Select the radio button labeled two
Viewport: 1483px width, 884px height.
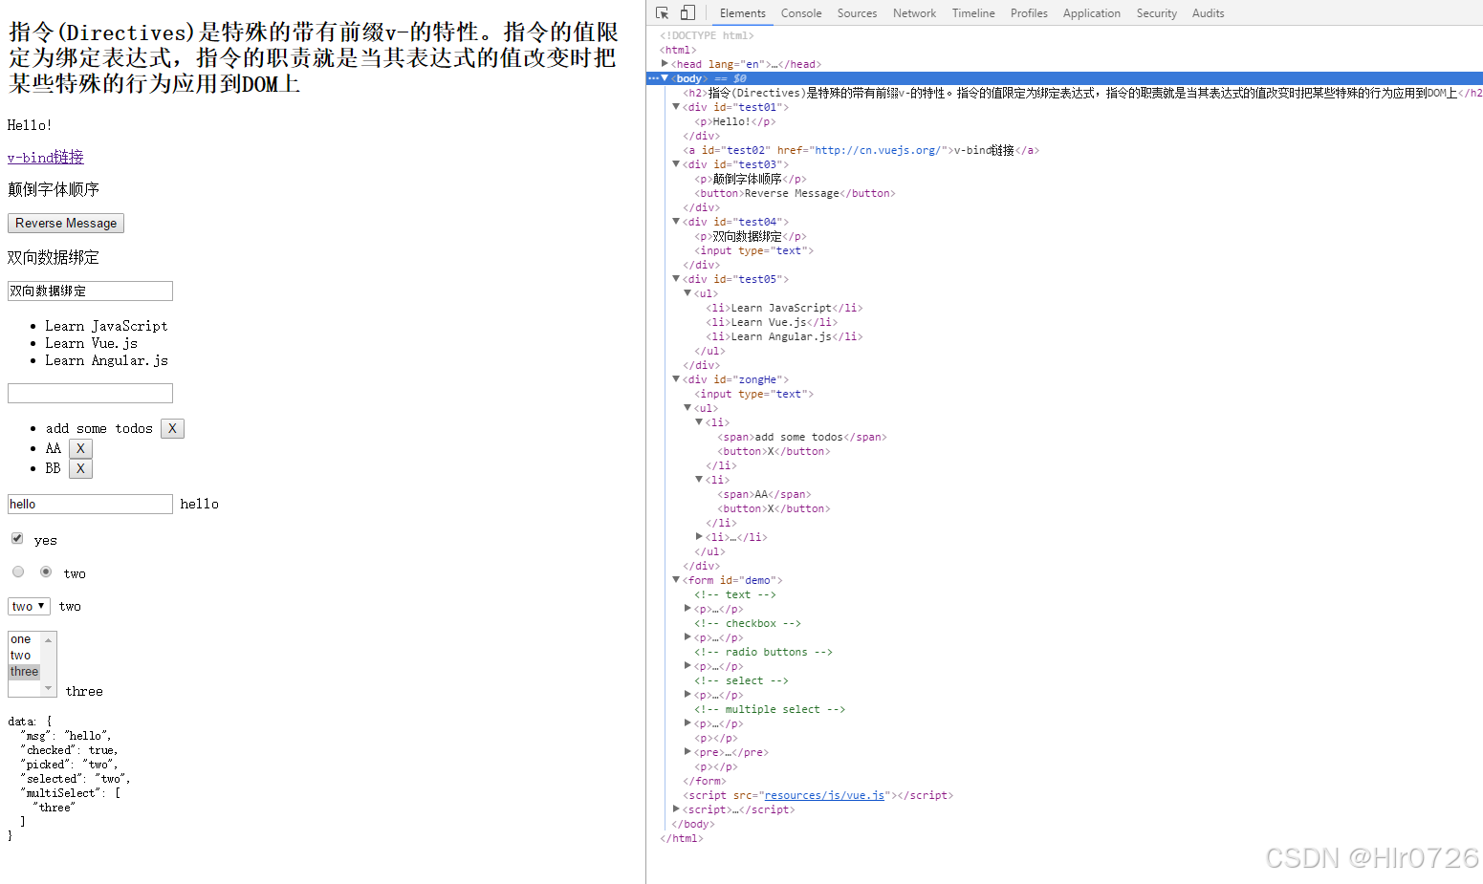pos(46,571)
